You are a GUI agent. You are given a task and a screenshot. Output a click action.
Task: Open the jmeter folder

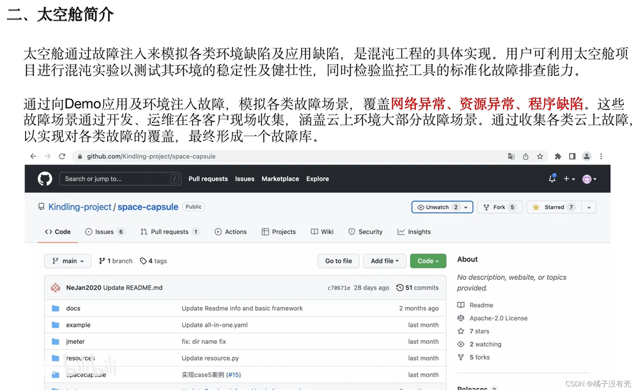(75, 342)
